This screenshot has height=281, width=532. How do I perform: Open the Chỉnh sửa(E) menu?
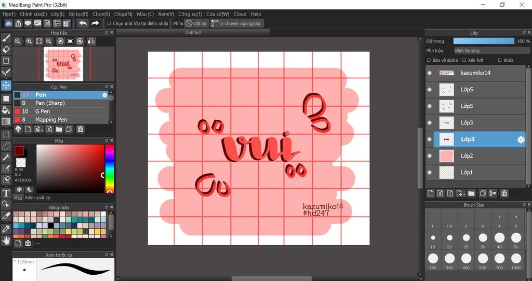point(33,14)
